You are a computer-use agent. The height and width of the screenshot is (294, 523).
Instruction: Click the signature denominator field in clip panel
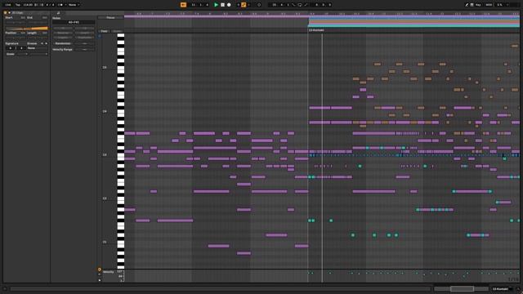[x=21, y=48]
